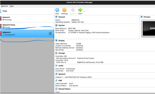Click the General section icon
This screenshot has height=94, width=155.
[56, 17]
